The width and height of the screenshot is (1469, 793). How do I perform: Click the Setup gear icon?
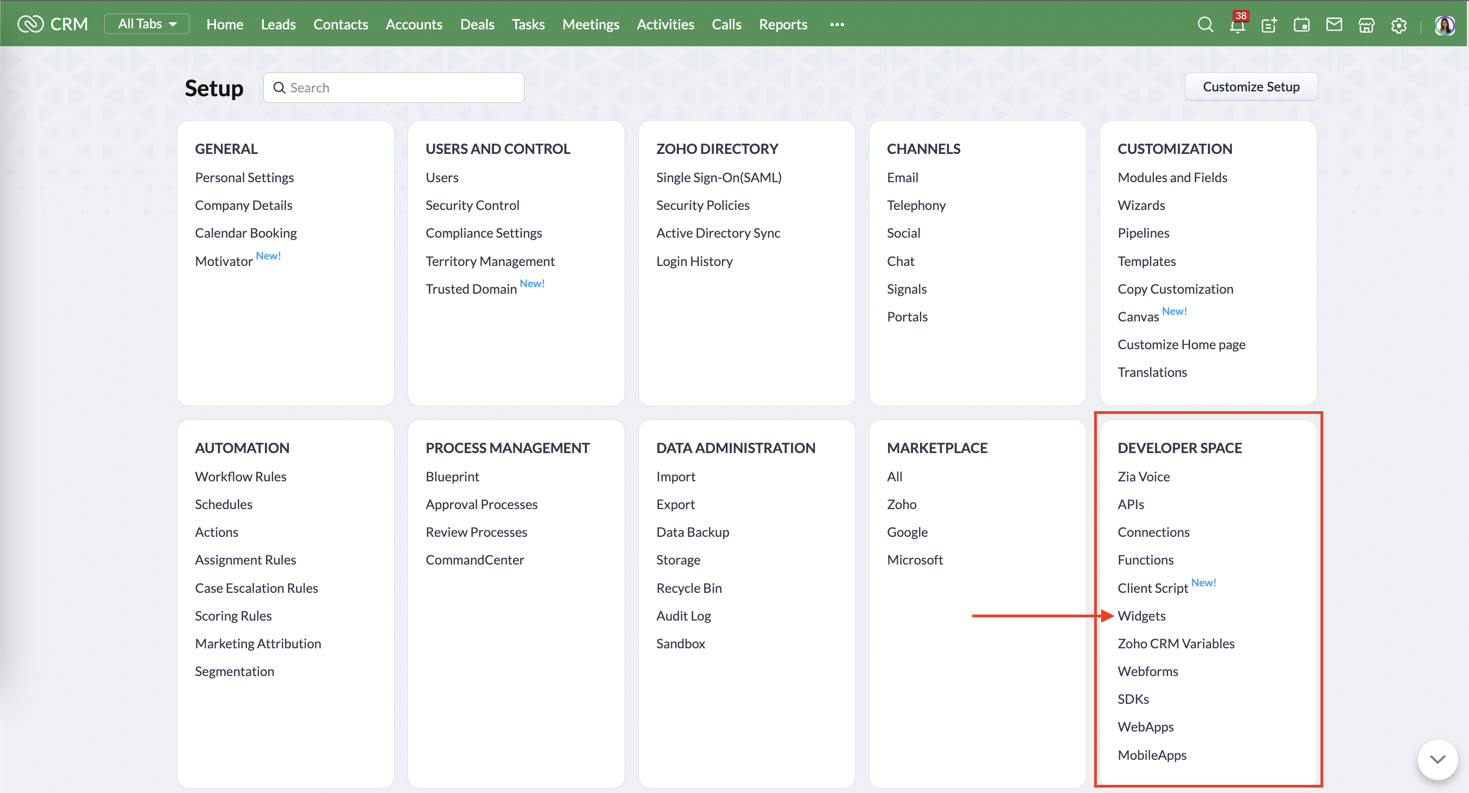point(1399,25)
